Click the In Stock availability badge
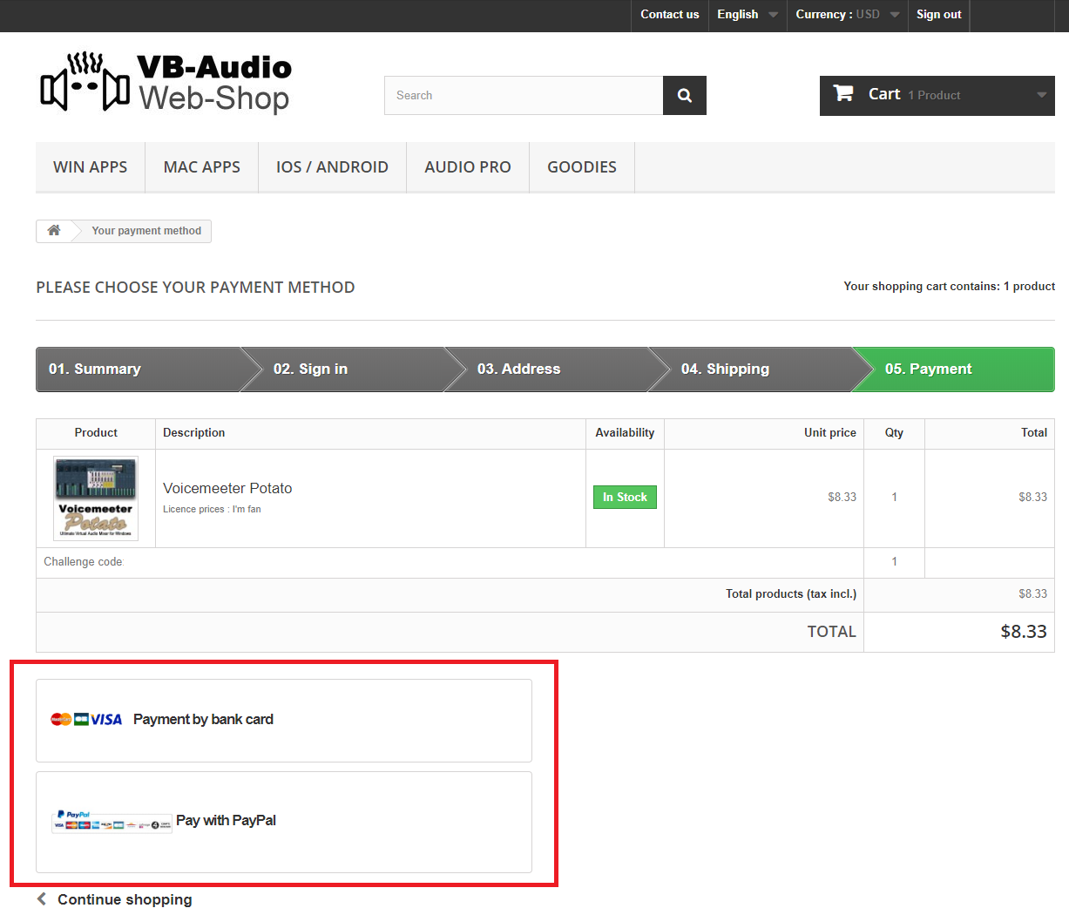 (x=625, y=498)
